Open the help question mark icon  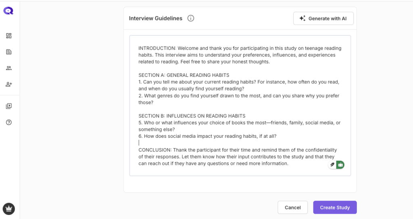(9, 122)
